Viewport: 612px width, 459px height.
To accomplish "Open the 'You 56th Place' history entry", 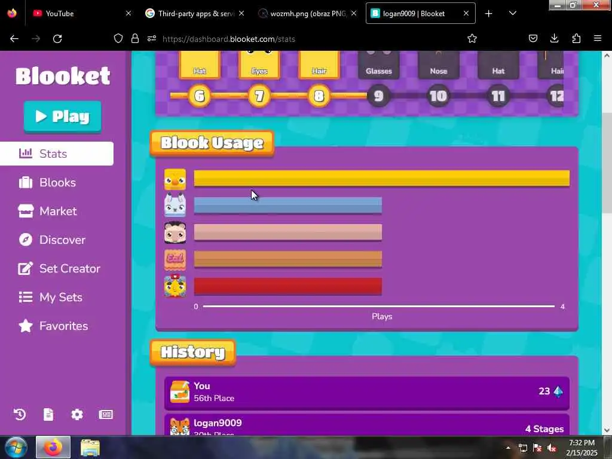I will point(367,392).
